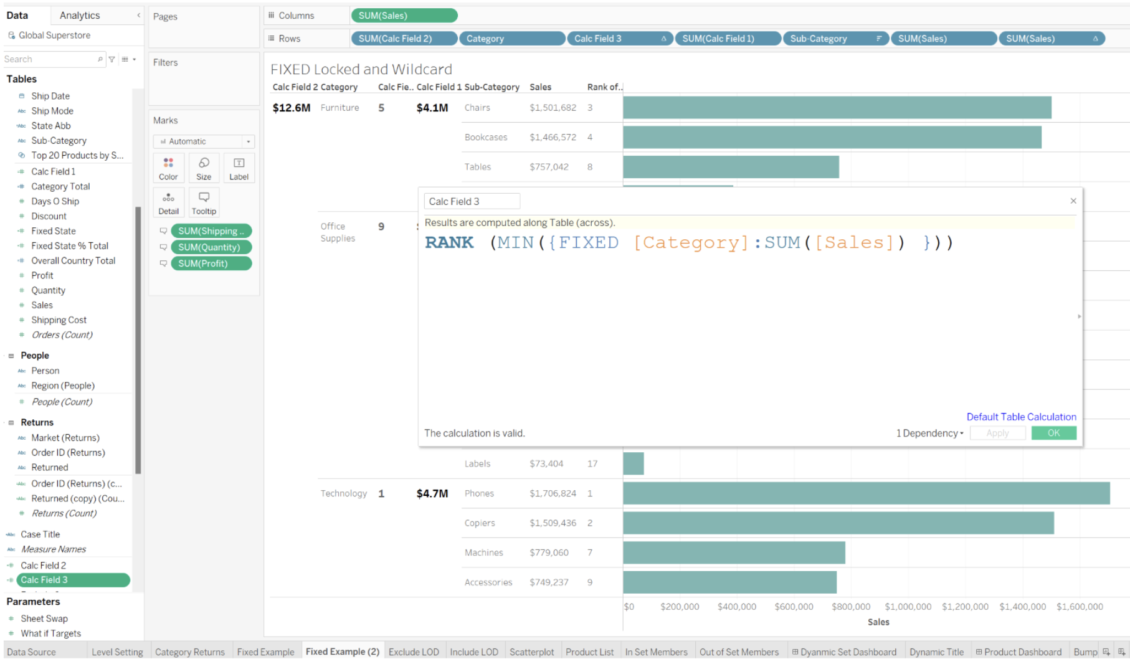Screen dimensions: 1130x659
Task: Click the filter icon beside the search field
Action: tap(112, 59)
